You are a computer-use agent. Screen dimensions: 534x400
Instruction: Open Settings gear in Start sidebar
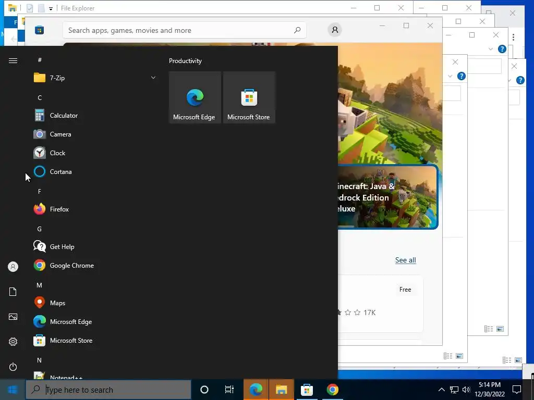point(13,342)
